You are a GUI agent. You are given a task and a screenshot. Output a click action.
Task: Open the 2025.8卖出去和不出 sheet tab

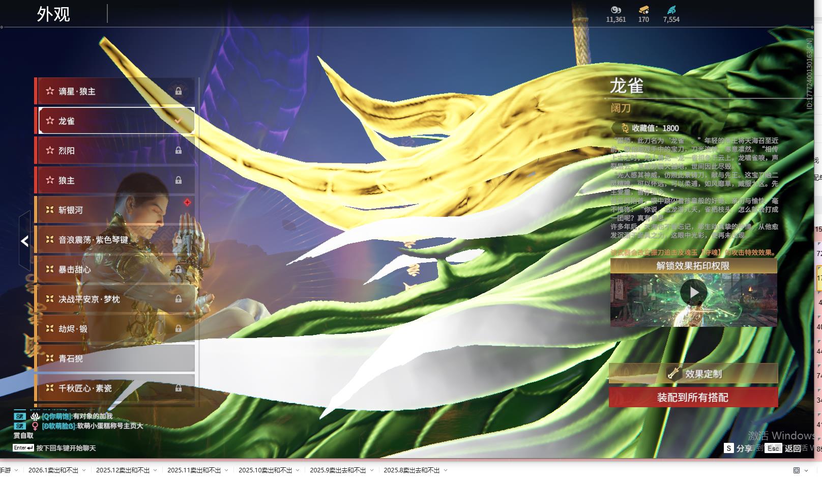(411, 470)
